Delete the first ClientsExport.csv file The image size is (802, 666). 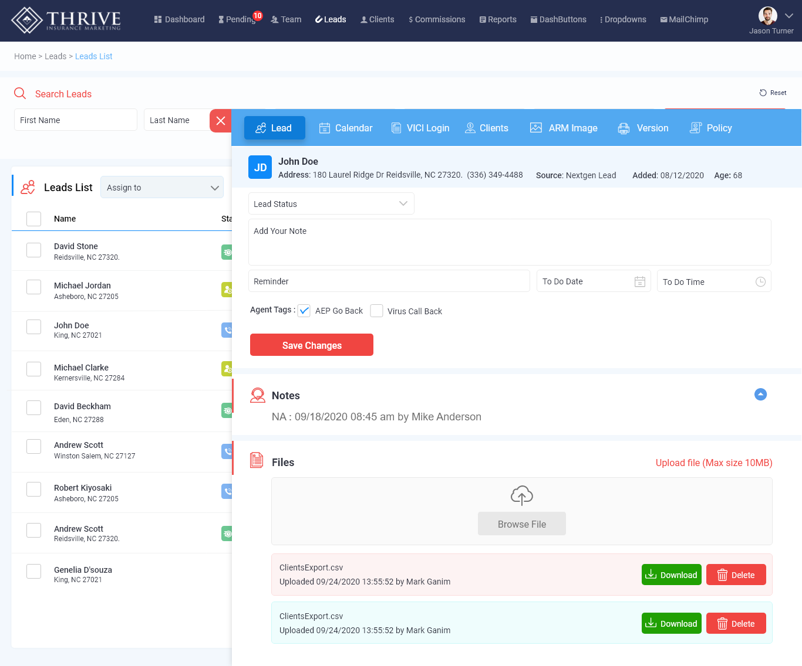(736, 575)
